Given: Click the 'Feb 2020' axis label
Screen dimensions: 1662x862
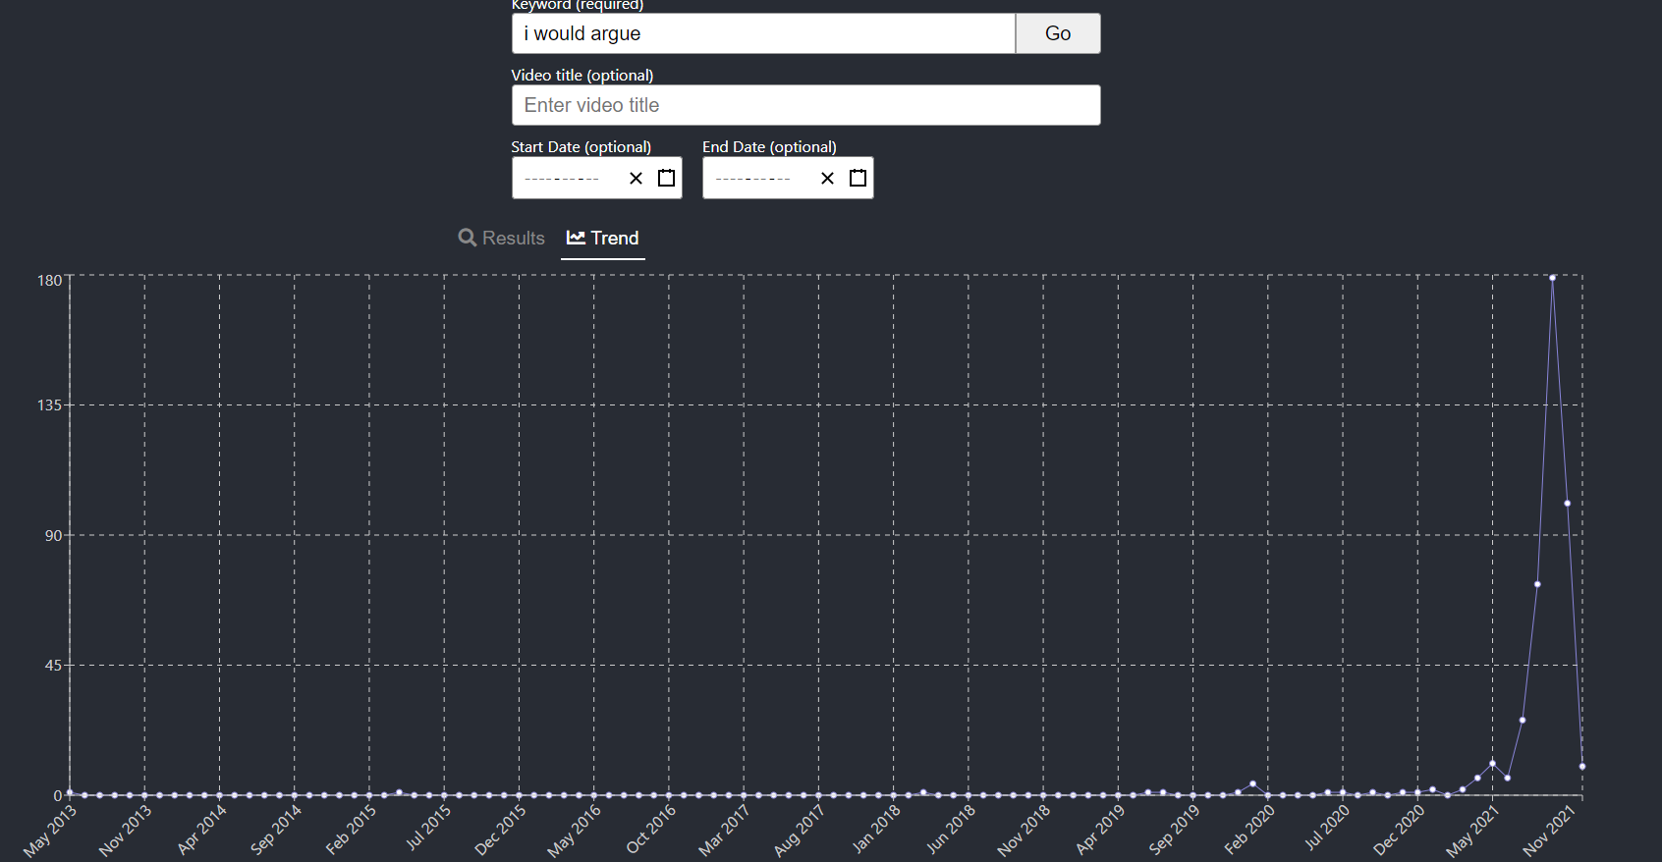Looking at the screenshot, I should pos(1249,829).
